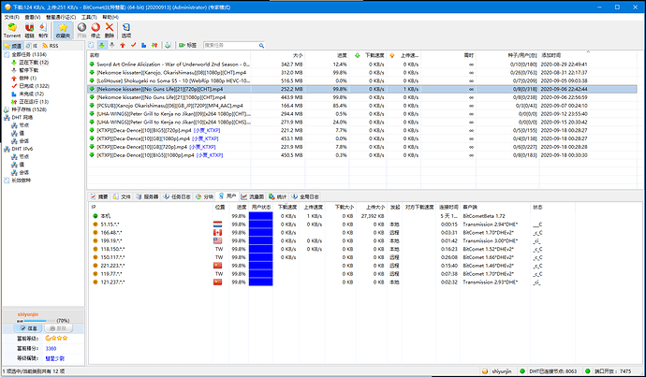Image resolution: width=646 pixels, height=377 pixels.
Task: Click the blue uncompleted filter icon
Action: pyautogui.click(x=144, y=45)
